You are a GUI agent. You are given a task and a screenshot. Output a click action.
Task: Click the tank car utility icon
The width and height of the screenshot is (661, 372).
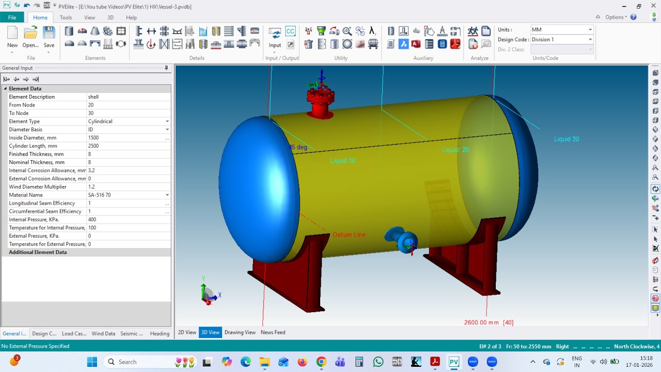[x=372, y=44]
